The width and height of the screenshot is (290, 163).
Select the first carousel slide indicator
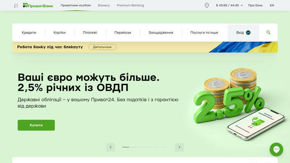pyautogui.click(x=126, y=147)
